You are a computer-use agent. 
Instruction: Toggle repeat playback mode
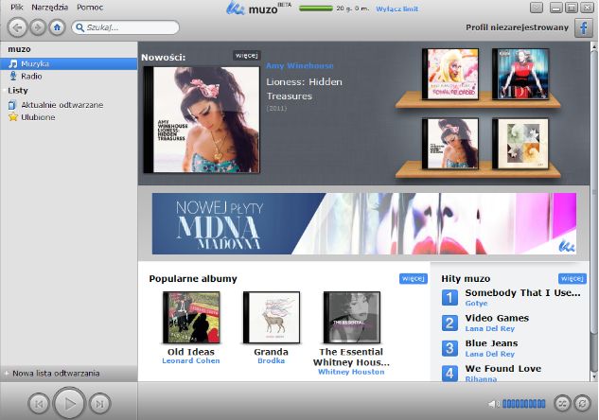582,403
